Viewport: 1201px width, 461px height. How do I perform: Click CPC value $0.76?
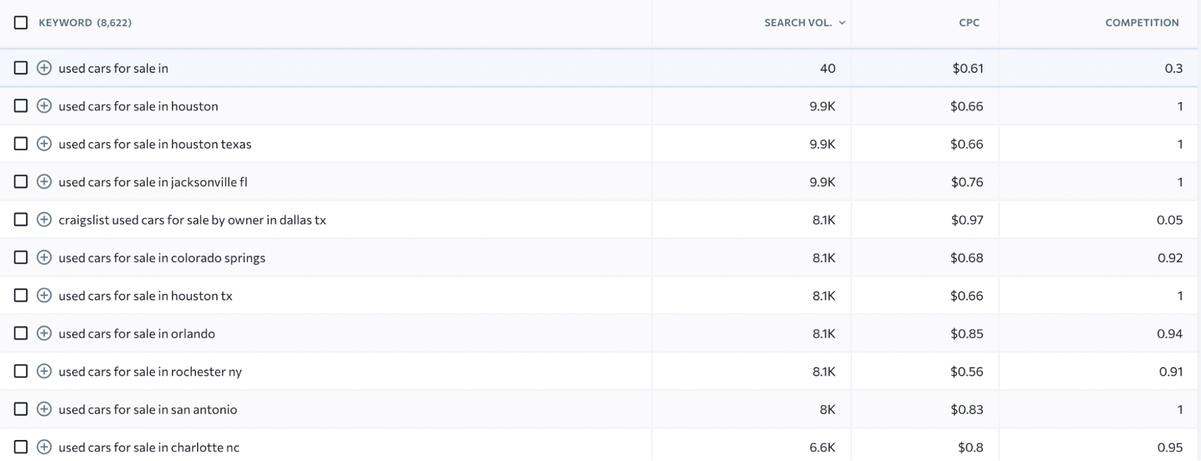pyautogui.click(x=967, y=182)
